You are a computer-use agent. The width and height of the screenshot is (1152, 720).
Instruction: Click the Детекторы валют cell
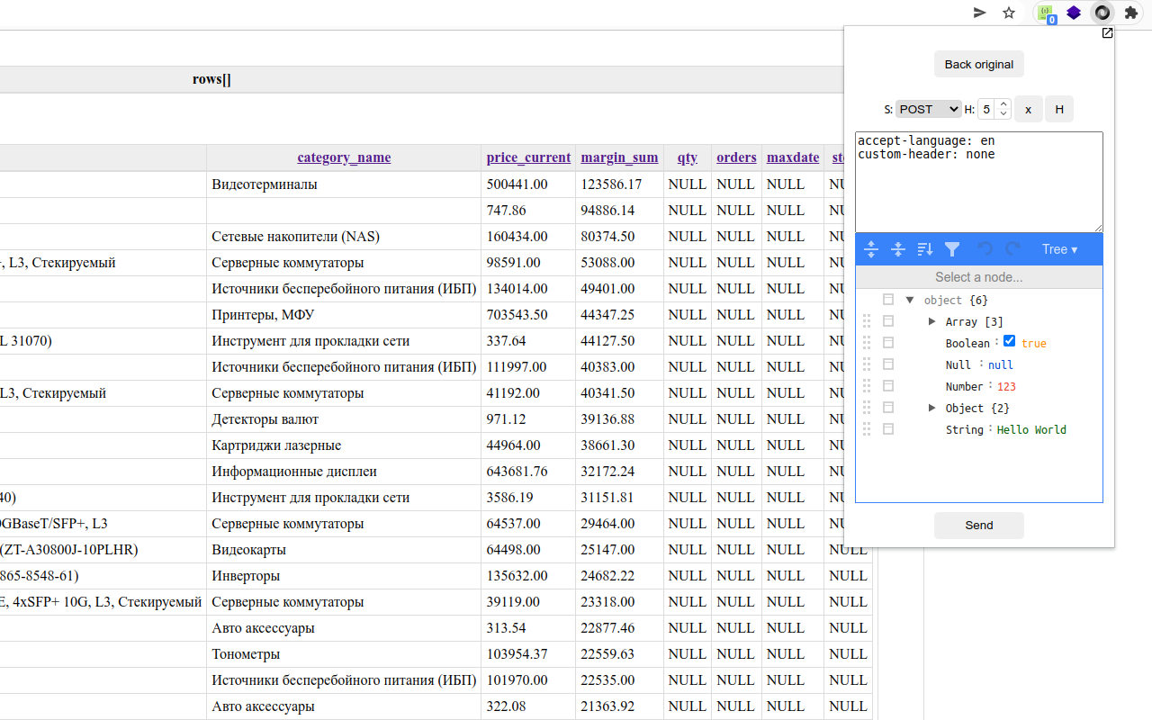click(344, 418)
